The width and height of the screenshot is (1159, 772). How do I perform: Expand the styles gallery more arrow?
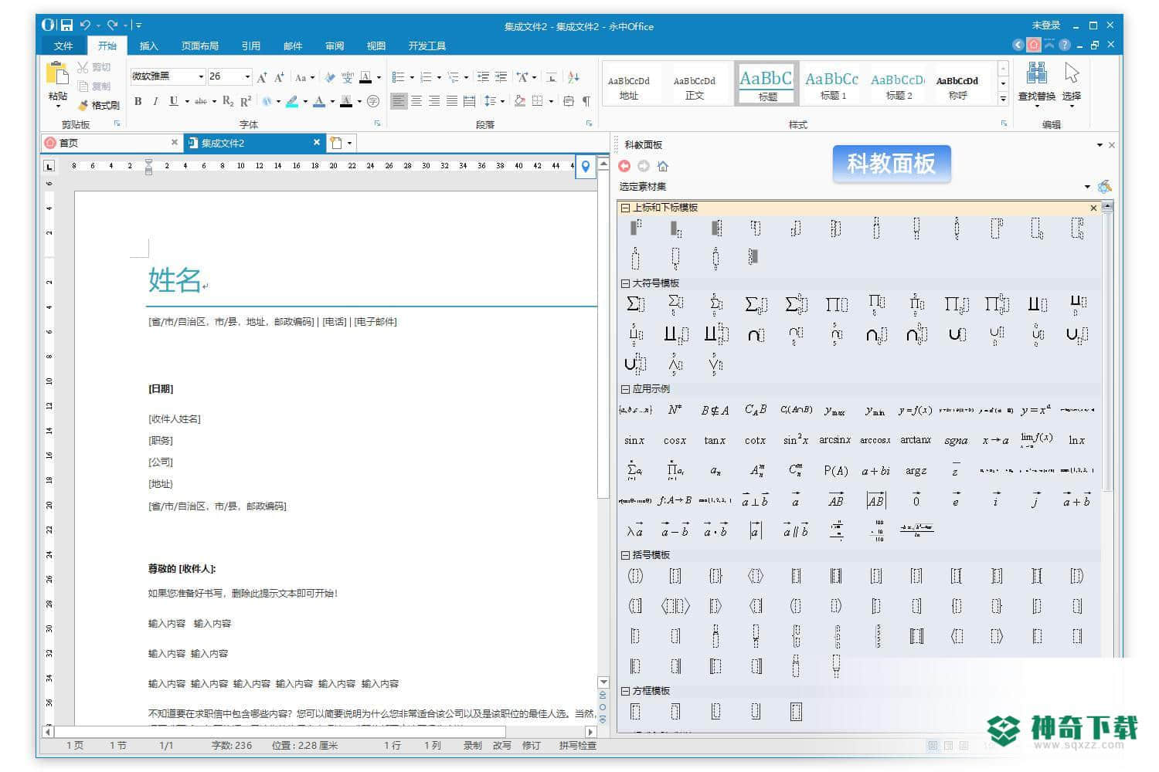pos(1003,99)
